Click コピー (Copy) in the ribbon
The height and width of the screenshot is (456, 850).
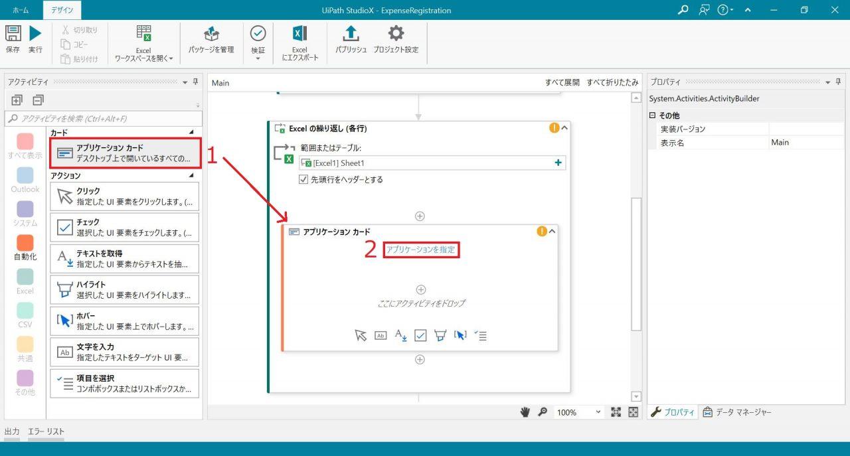tap(74, 44)
